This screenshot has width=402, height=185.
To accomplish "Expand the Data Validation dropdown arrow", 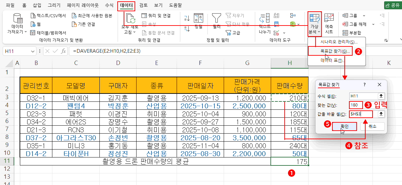I will point(284,32).
